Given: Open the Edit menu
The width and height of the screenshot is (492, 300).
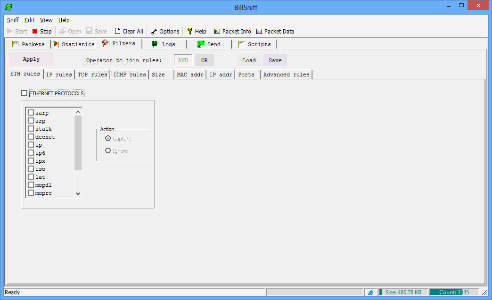Looking at the screenshot, I should [30, 20].
